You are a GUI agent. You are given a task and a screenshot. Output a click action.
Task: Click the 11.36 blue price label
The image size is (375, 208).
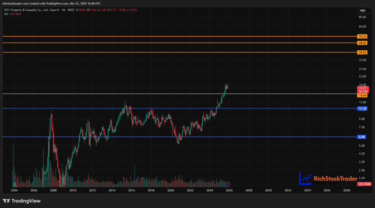pyautogui.click(x=362, y=109)
